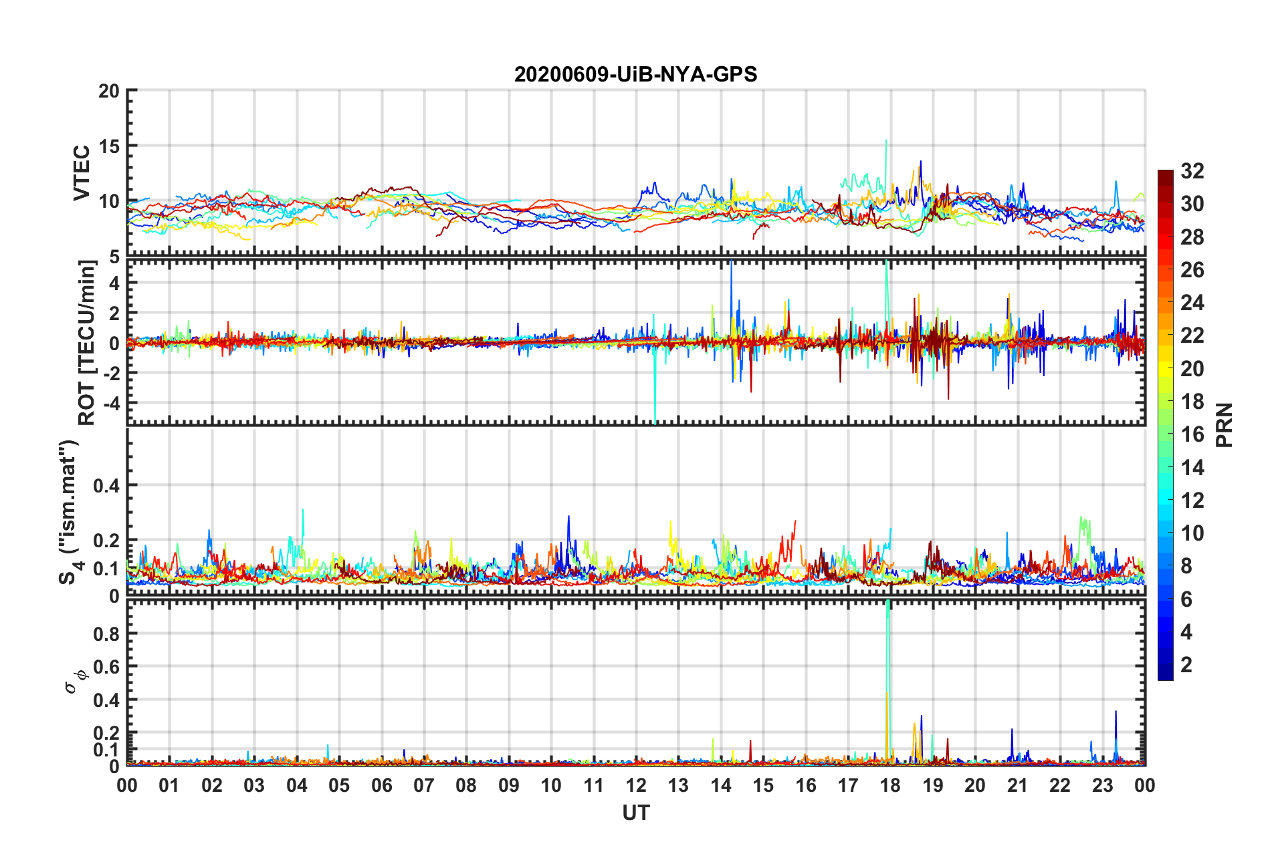The height and width of the screenshot is (850, 1272).
Task: Click the PRN colorbar label
Action: tap(1225, 425)
